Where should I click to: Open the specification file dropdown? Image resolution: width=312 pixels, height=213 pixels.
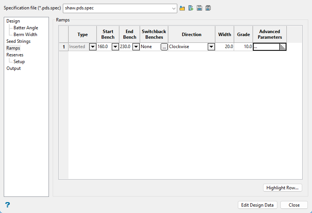coord(173,8)
